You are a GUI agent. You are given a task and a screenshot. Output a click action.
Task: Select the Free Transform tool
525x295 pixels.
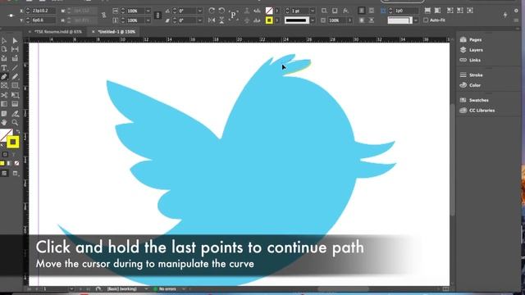[x=15, y=95]
